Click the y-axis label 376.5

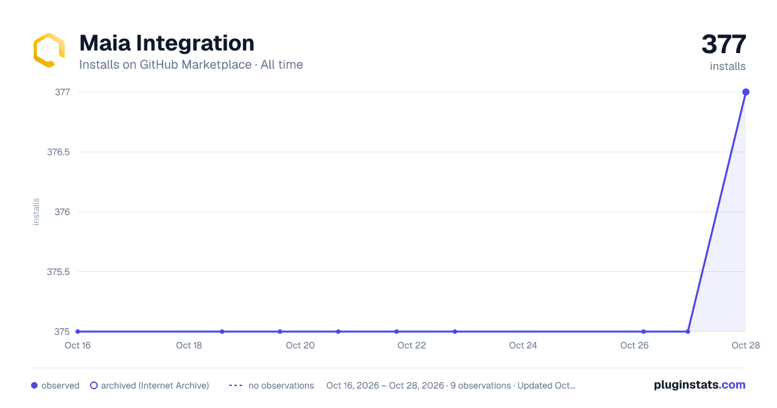click(x=58, y=152)
